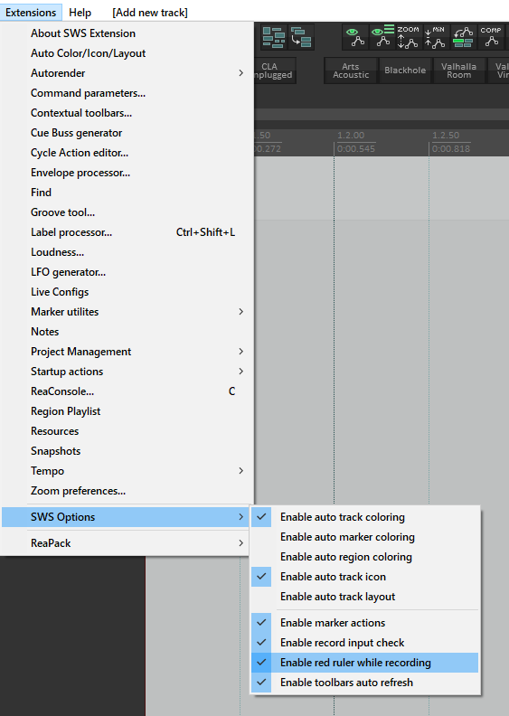Click the item grouping layout toolbar icon
Viewport: 509px width, 716px height.
click(x=274, y=37)
